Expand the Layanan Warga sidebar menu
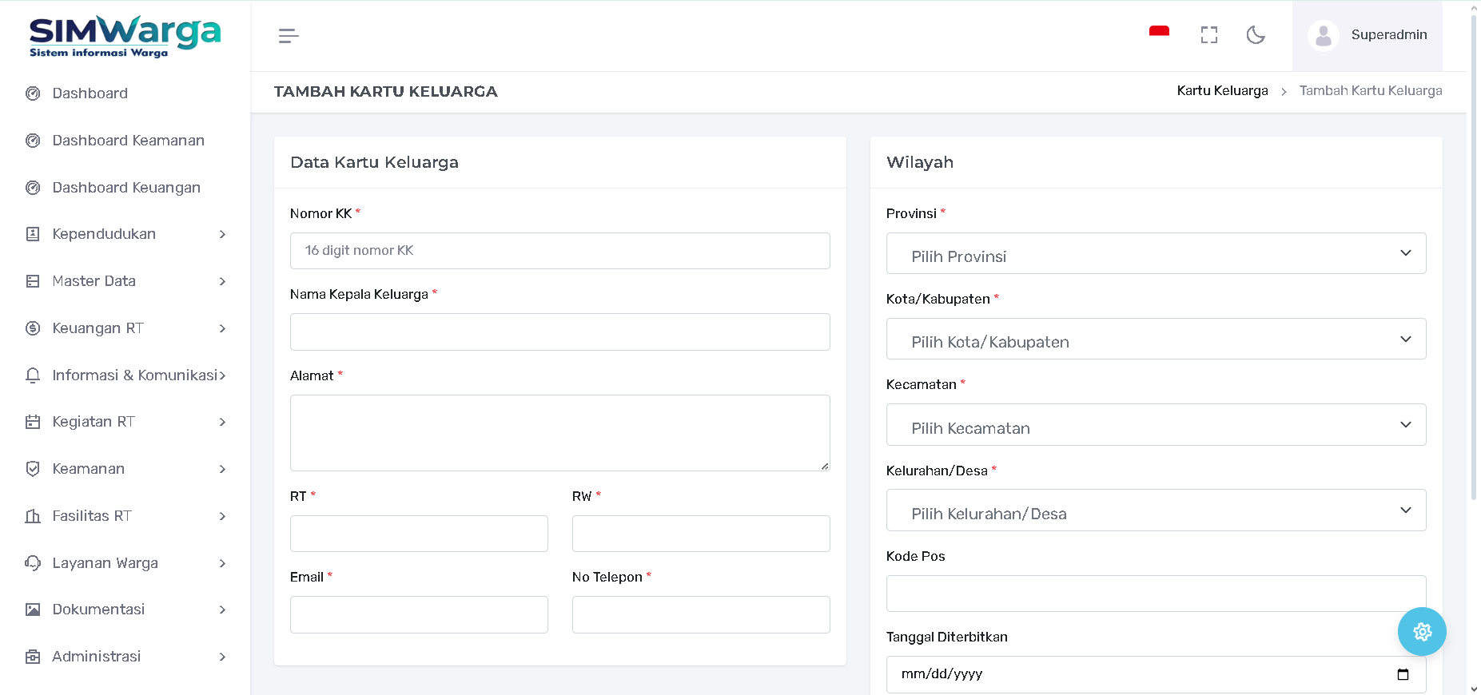This screenshot has height=695, width=1481. click(x=125, y=563)
